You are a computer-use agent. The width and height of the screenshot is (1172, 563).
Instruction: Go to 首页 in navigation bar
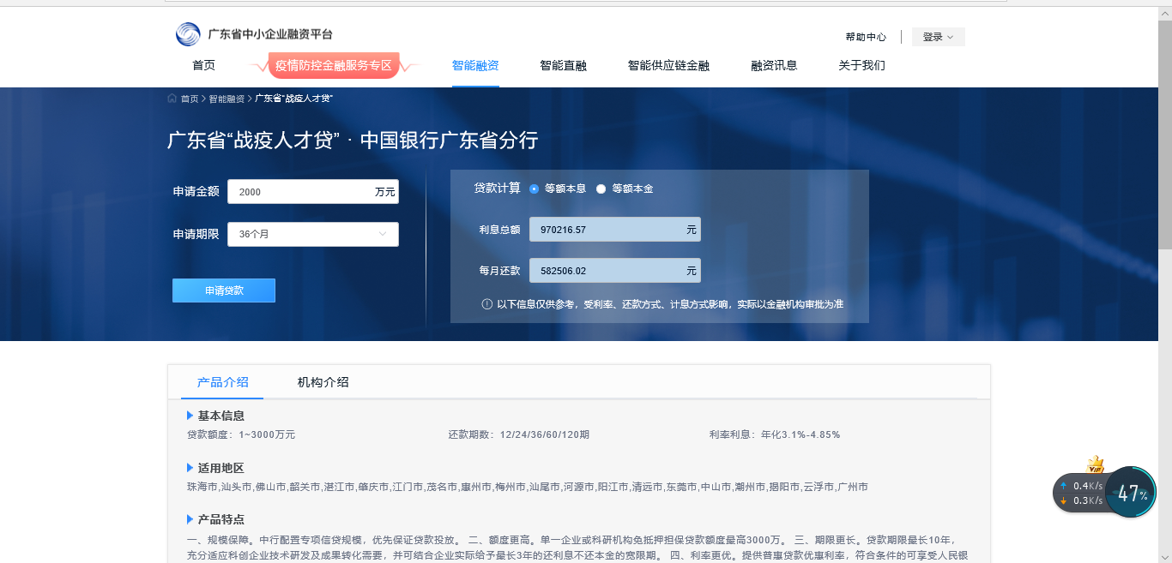pyautogui.click(x=204, y=65)
